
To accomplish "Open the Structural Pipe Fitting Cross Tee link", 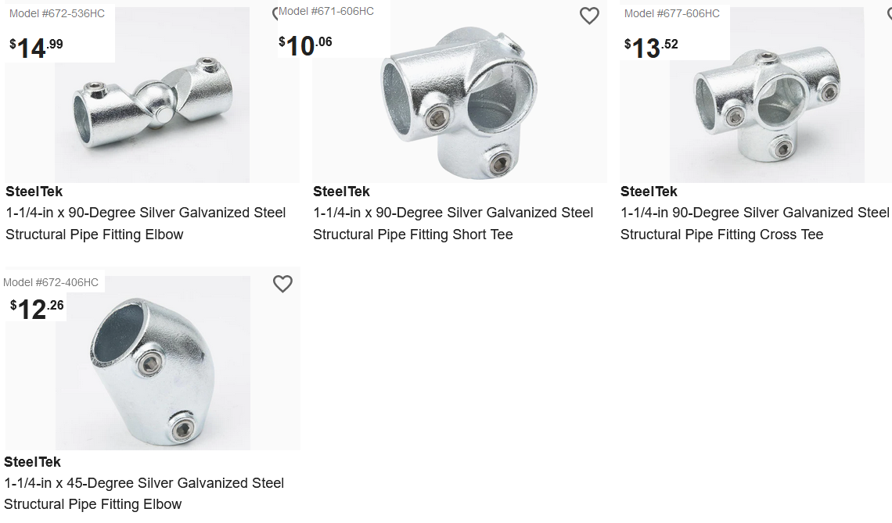I will [x=755, y=224].
